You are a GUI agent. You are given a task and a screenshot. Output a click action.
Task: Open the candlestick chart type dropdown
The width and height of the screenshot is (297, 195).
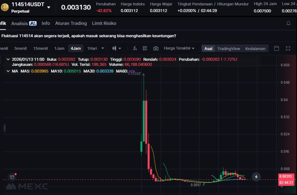click(x=117, y=48)
